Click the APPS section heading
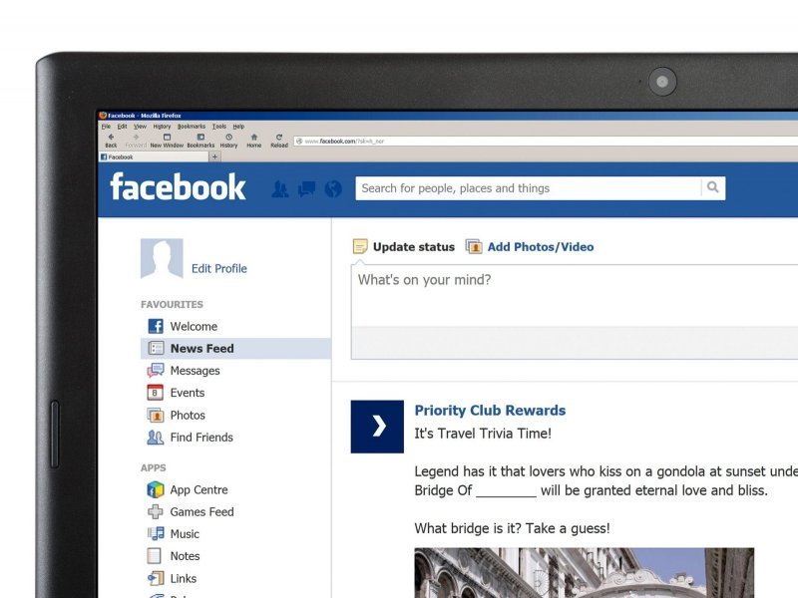This screenshot has height=598, width=798. click(x=154, y=467)
